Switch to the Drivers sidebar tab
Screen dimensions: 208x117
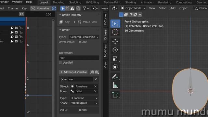105,34
